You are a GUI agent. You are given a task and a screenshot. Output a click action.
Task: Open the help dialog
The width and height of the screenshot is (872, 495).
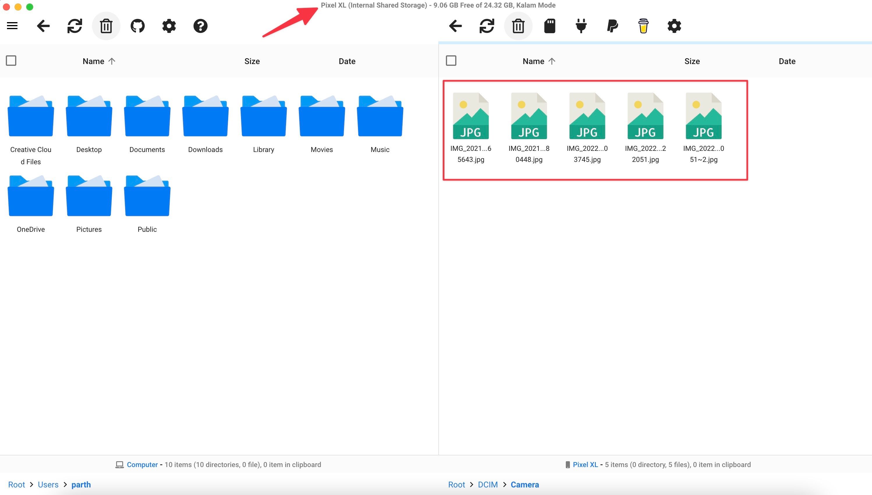pos(200,26)
